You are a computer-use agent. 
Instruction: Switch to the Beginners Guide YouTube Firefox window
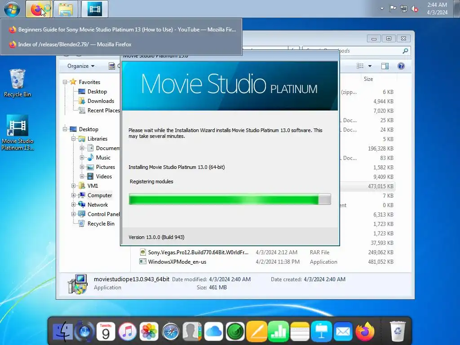pyautogui.click(x=122, y=29)
